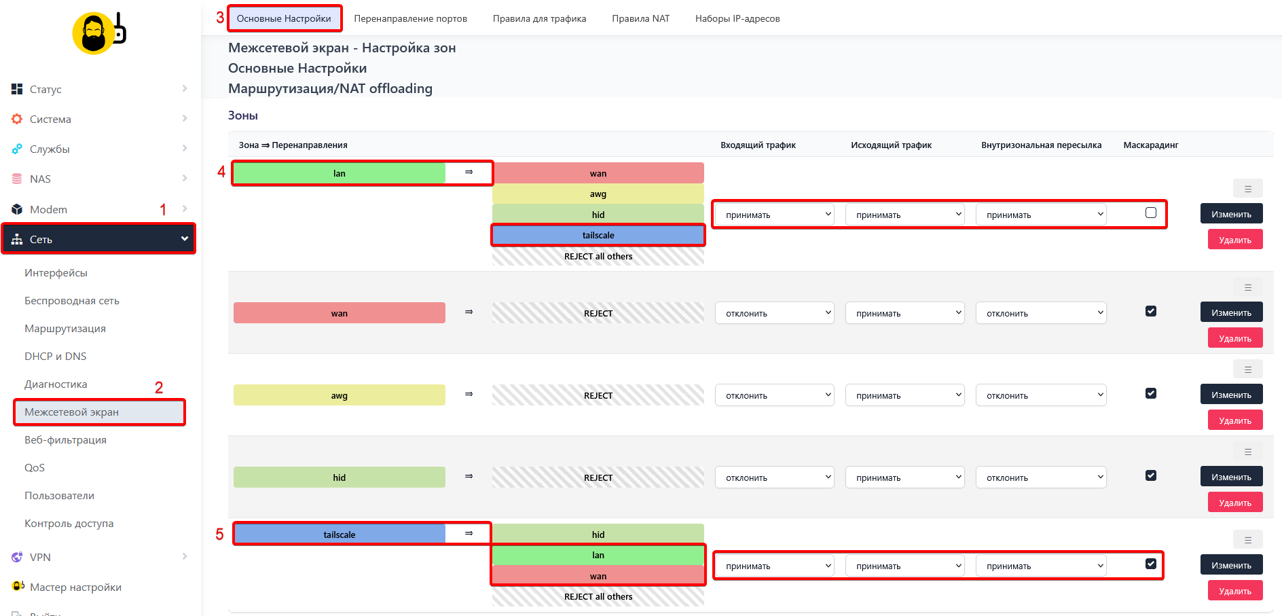Image resolution: width=1282 pixels, height=616 pixels.
Task: Click the NAS storage icon
Action: click(x=16, y=179)
